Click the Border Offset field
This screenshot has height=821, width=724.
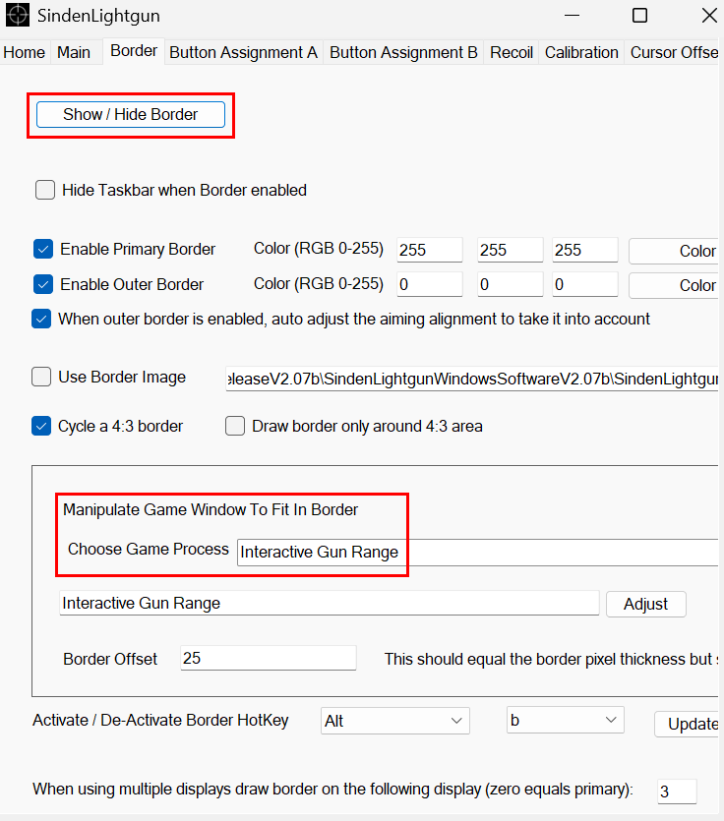(269, 658)
